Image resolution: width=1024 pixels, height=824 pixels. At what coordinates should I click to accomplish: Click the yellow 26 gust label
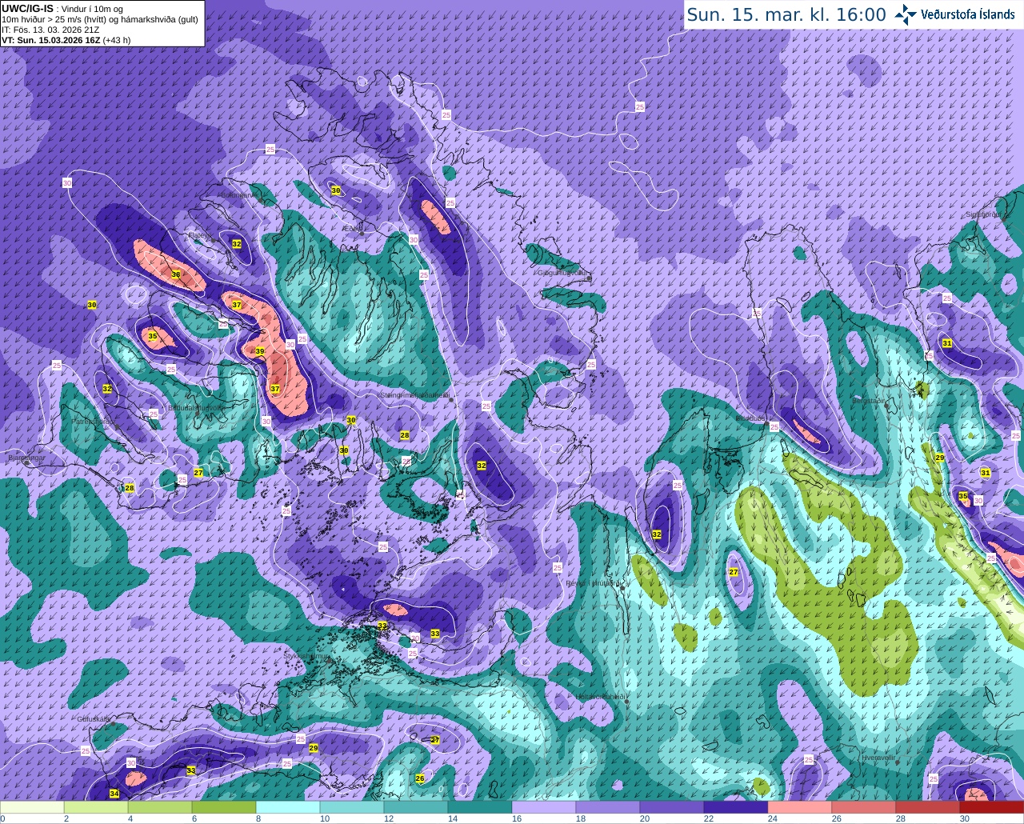pyautogui.click(x=420, y=778)
